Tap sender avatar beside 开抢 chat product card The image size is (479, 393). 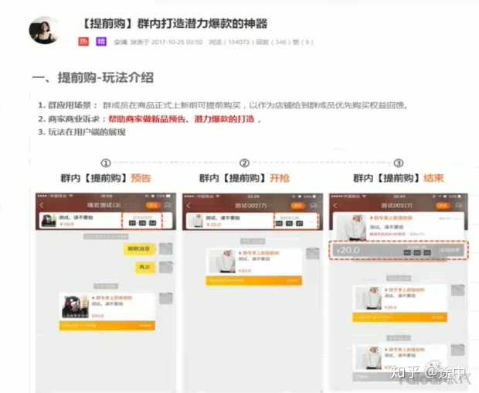point(313,254)
